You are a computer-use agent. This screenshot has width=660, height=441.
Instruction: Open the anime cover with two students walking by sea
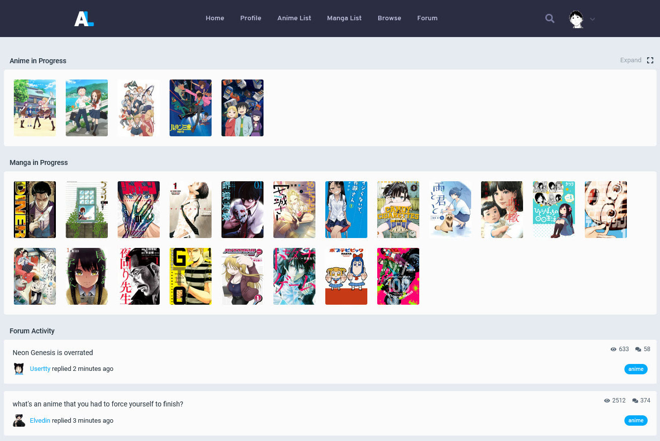pos(87,108)
